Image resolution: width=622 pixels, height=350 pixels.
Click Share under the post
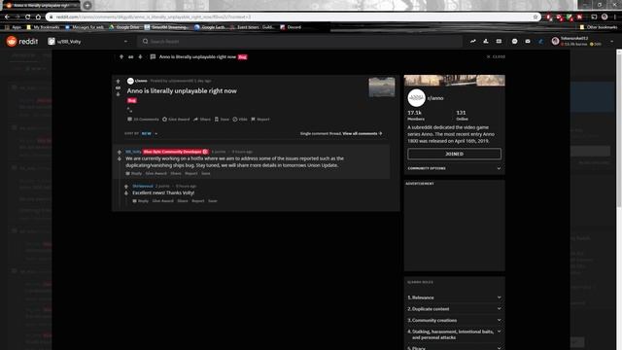click(202, 120)
